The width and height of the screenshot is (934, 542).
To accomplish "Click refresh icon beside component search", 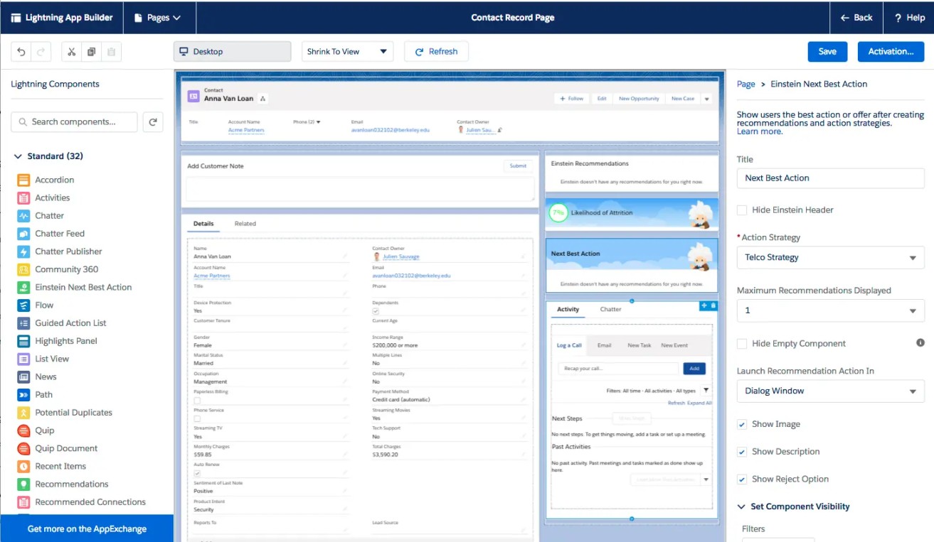I will point(152,122).
